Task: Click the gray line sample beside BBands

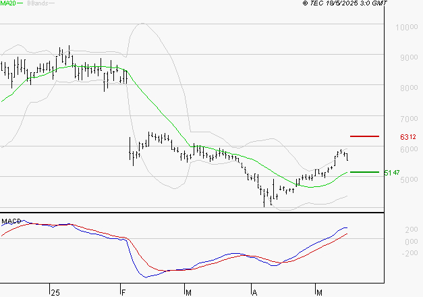Action: (53, 4)
